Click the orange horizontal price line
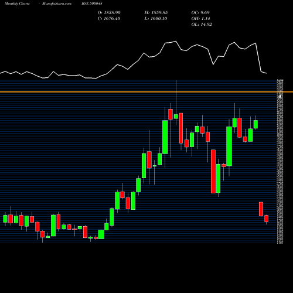 pos(146,92)
